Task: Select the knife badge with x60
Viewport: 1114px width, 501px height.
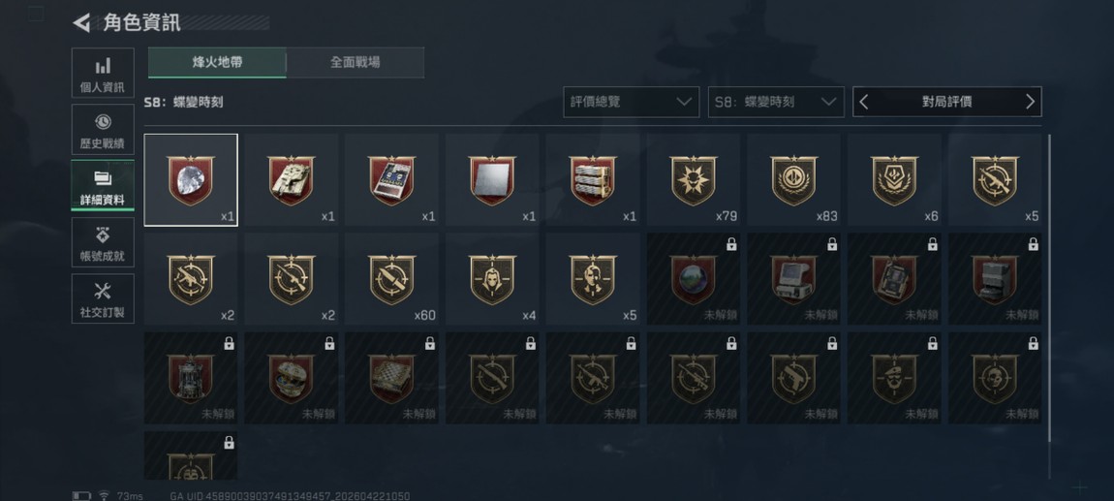Action: [391, 279]
